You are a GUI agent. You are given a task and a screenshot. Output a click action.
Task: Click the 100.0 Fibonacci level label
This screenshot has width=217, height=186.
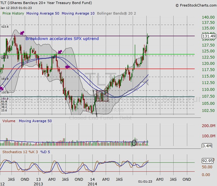(5, 92)
